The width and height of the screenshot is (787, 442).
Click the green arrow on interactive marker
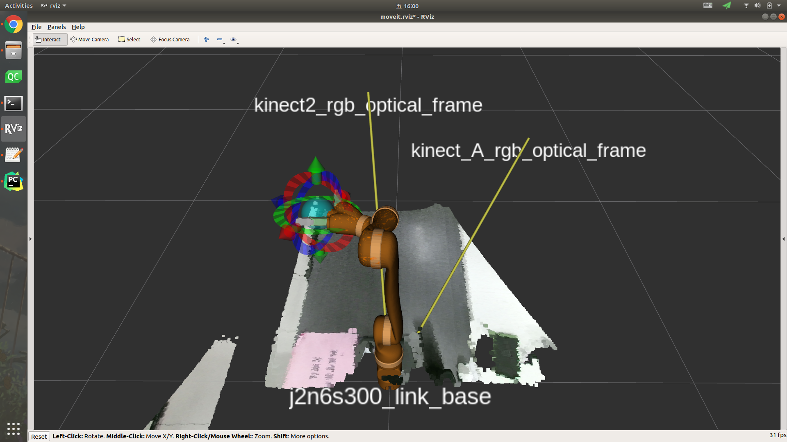[x=316, y=166]
